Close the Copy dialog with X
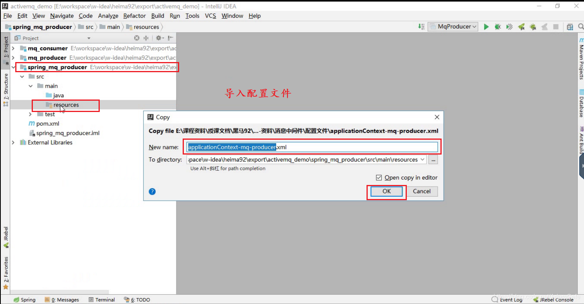Viewport: 584px width, 304px height. [437, 117]
